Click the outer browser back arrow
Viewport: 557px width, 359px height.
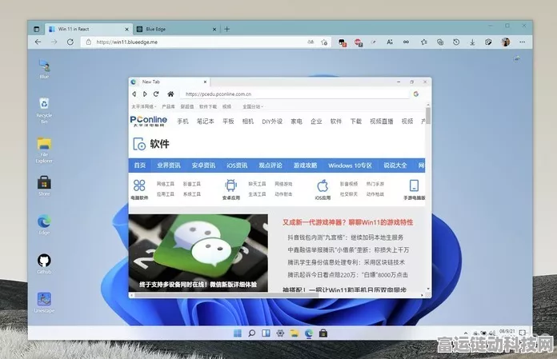pyautogui.click(x=38, y=42)
